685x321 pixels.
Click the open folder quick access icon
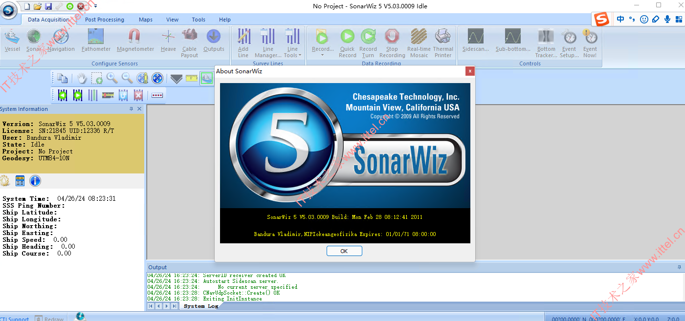37,6
